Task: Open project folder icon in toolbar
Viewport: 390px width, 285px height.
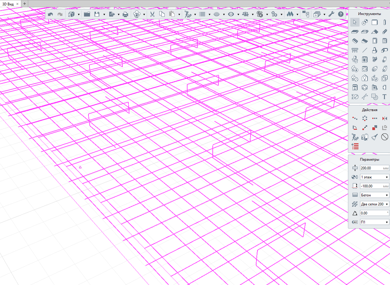Action: pos(87,14)
